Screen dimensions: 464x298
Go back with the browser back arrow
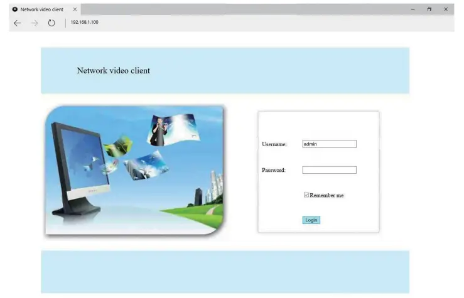pyautogui.click(x=17, y=23)
